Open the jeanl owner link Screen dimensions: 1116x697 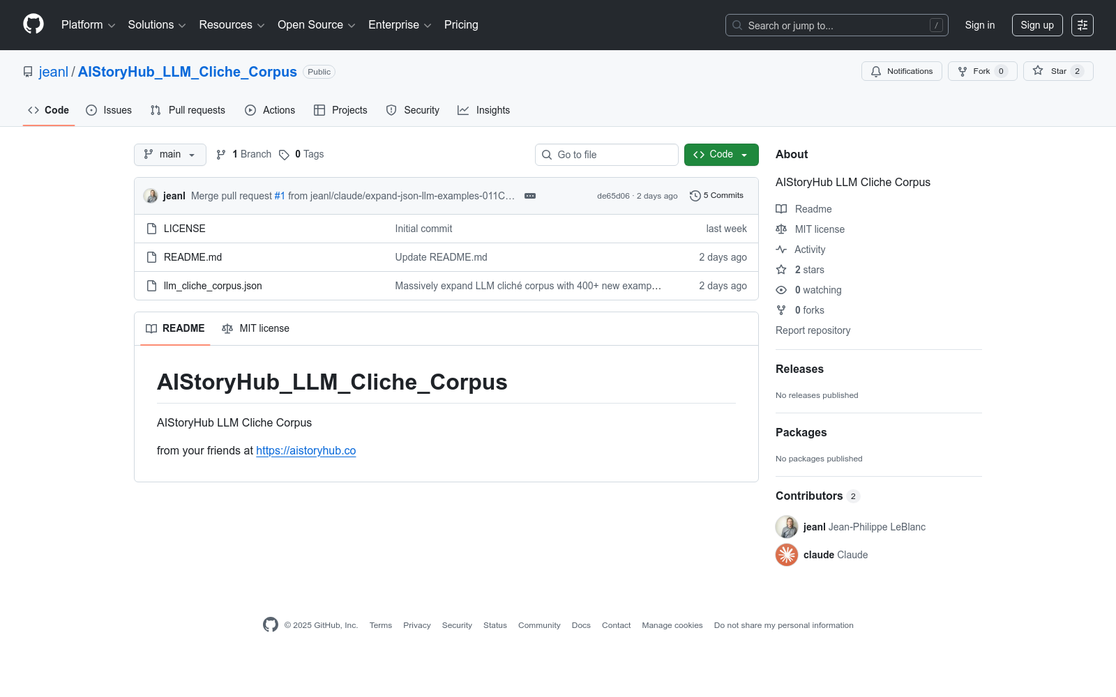tap(54, 72)
